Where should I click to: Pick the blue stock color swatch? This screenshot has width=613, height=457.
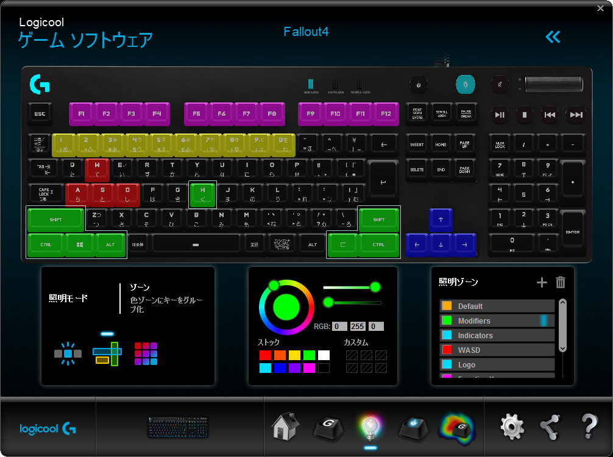coord(280,368)
